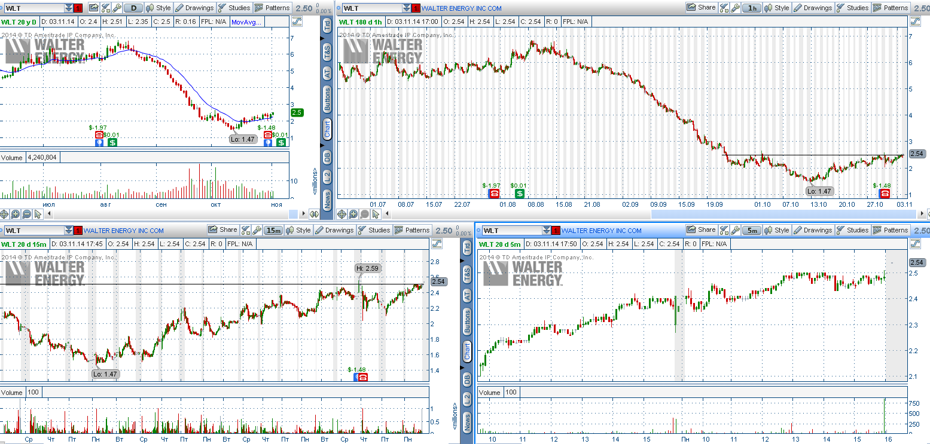The image size is (930, 444).
Task: Toggle the chart scale icon on the 15m chart
Action: tap(436, 244)
